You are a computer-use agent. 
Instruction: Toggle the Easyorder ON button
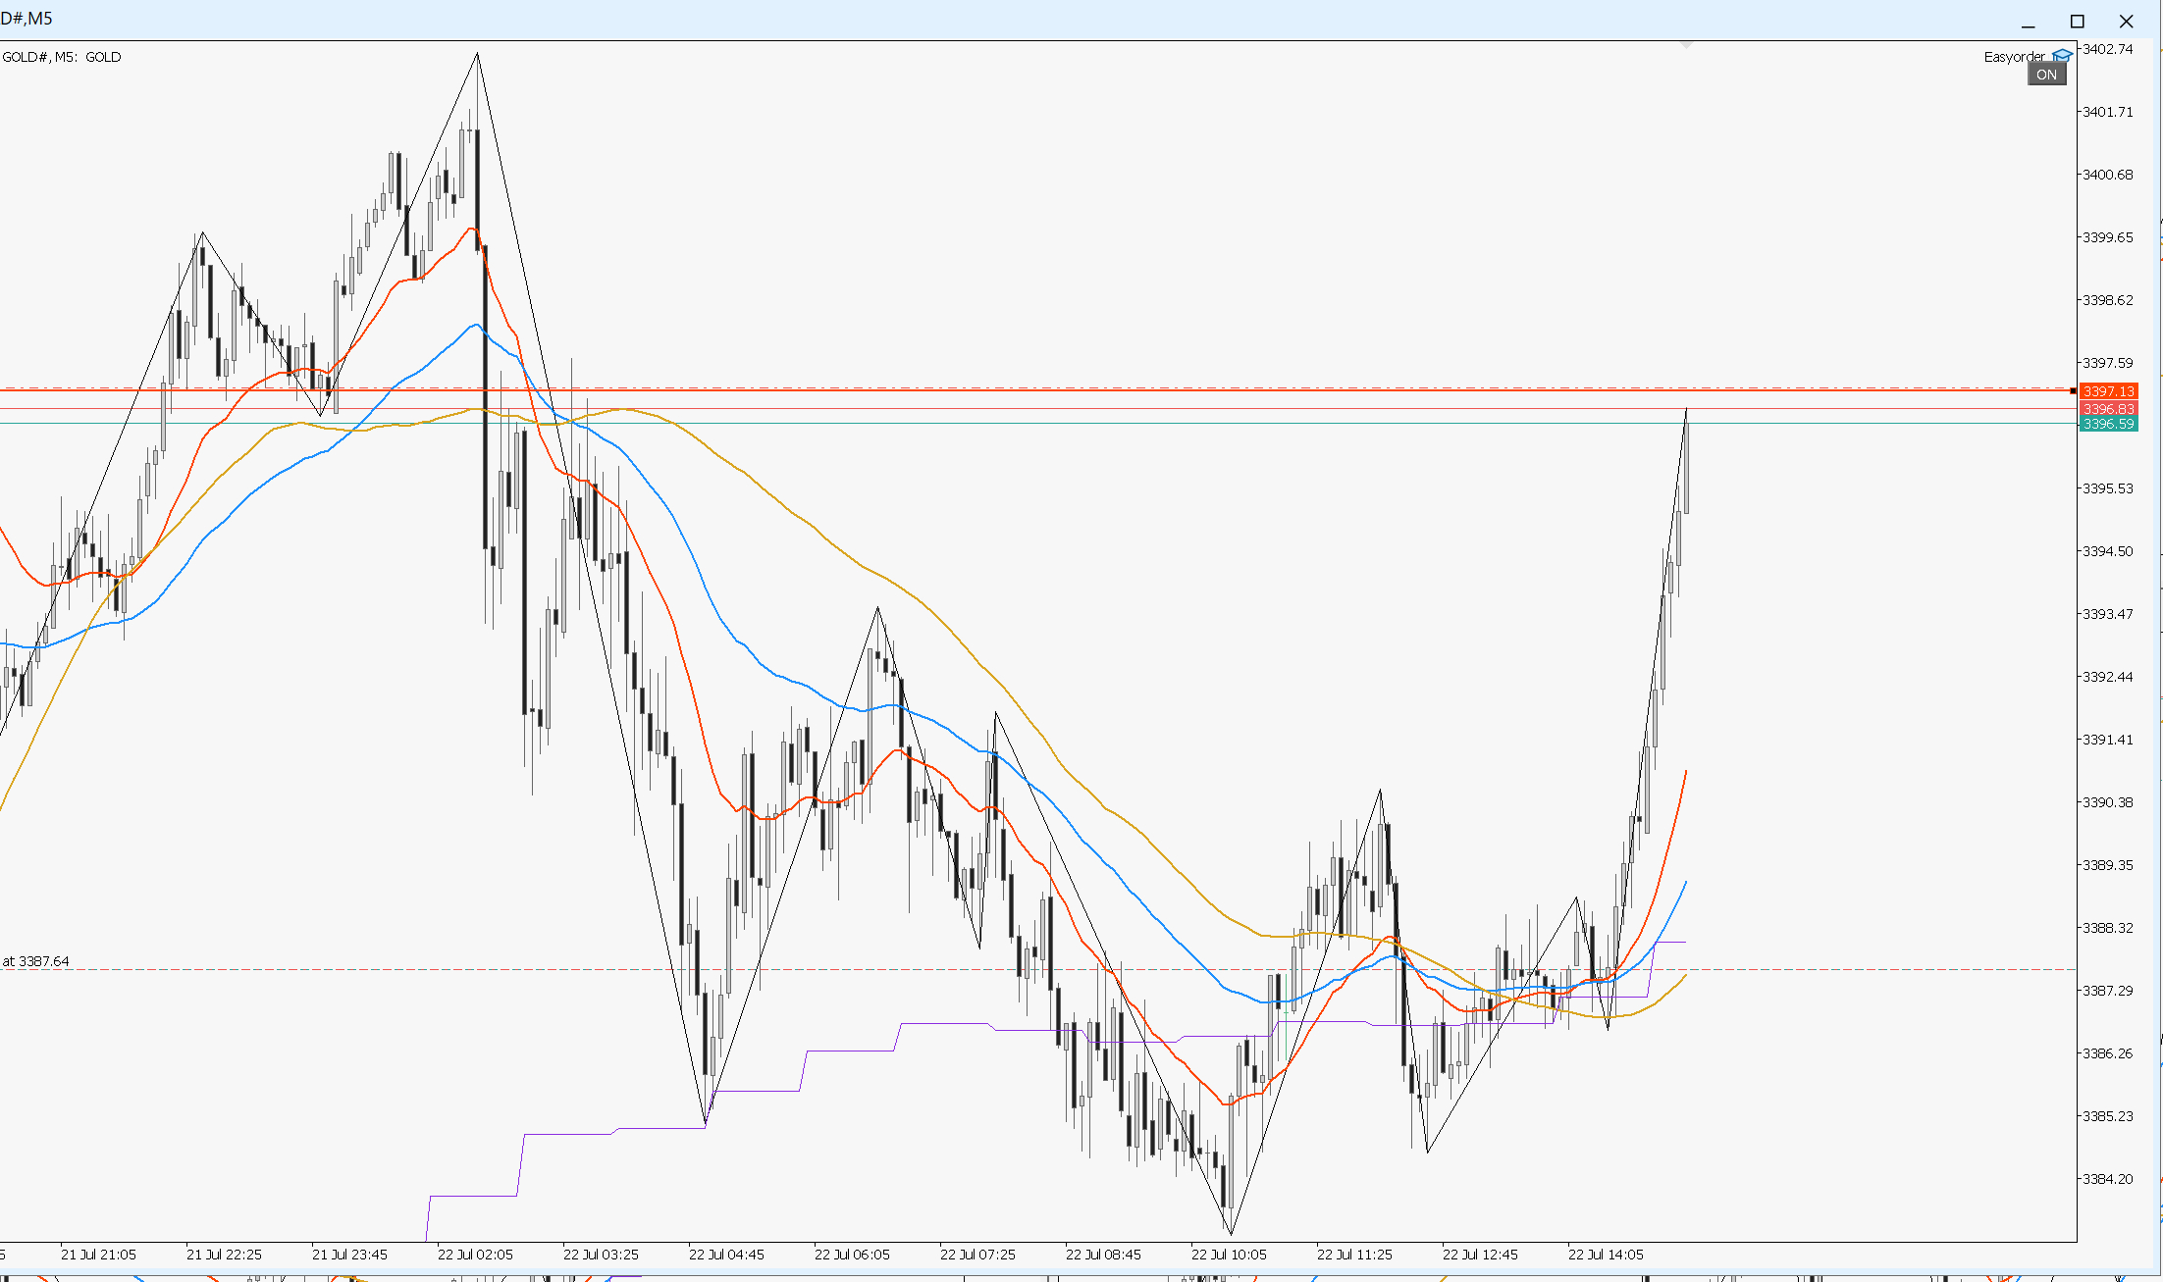(2046, 75)
